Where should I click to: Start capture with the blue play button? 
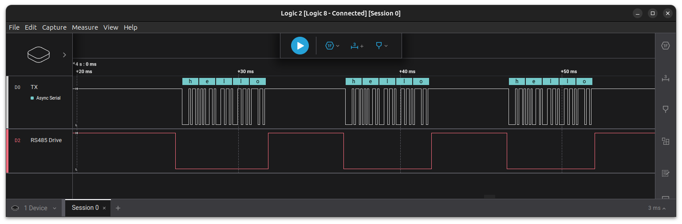(300, 46)
